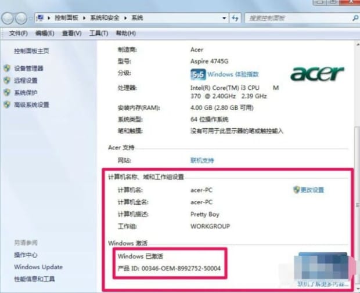360x293 pixels.
Task: Open the 联机支持 website link
Action: click(x=202, y=160)
